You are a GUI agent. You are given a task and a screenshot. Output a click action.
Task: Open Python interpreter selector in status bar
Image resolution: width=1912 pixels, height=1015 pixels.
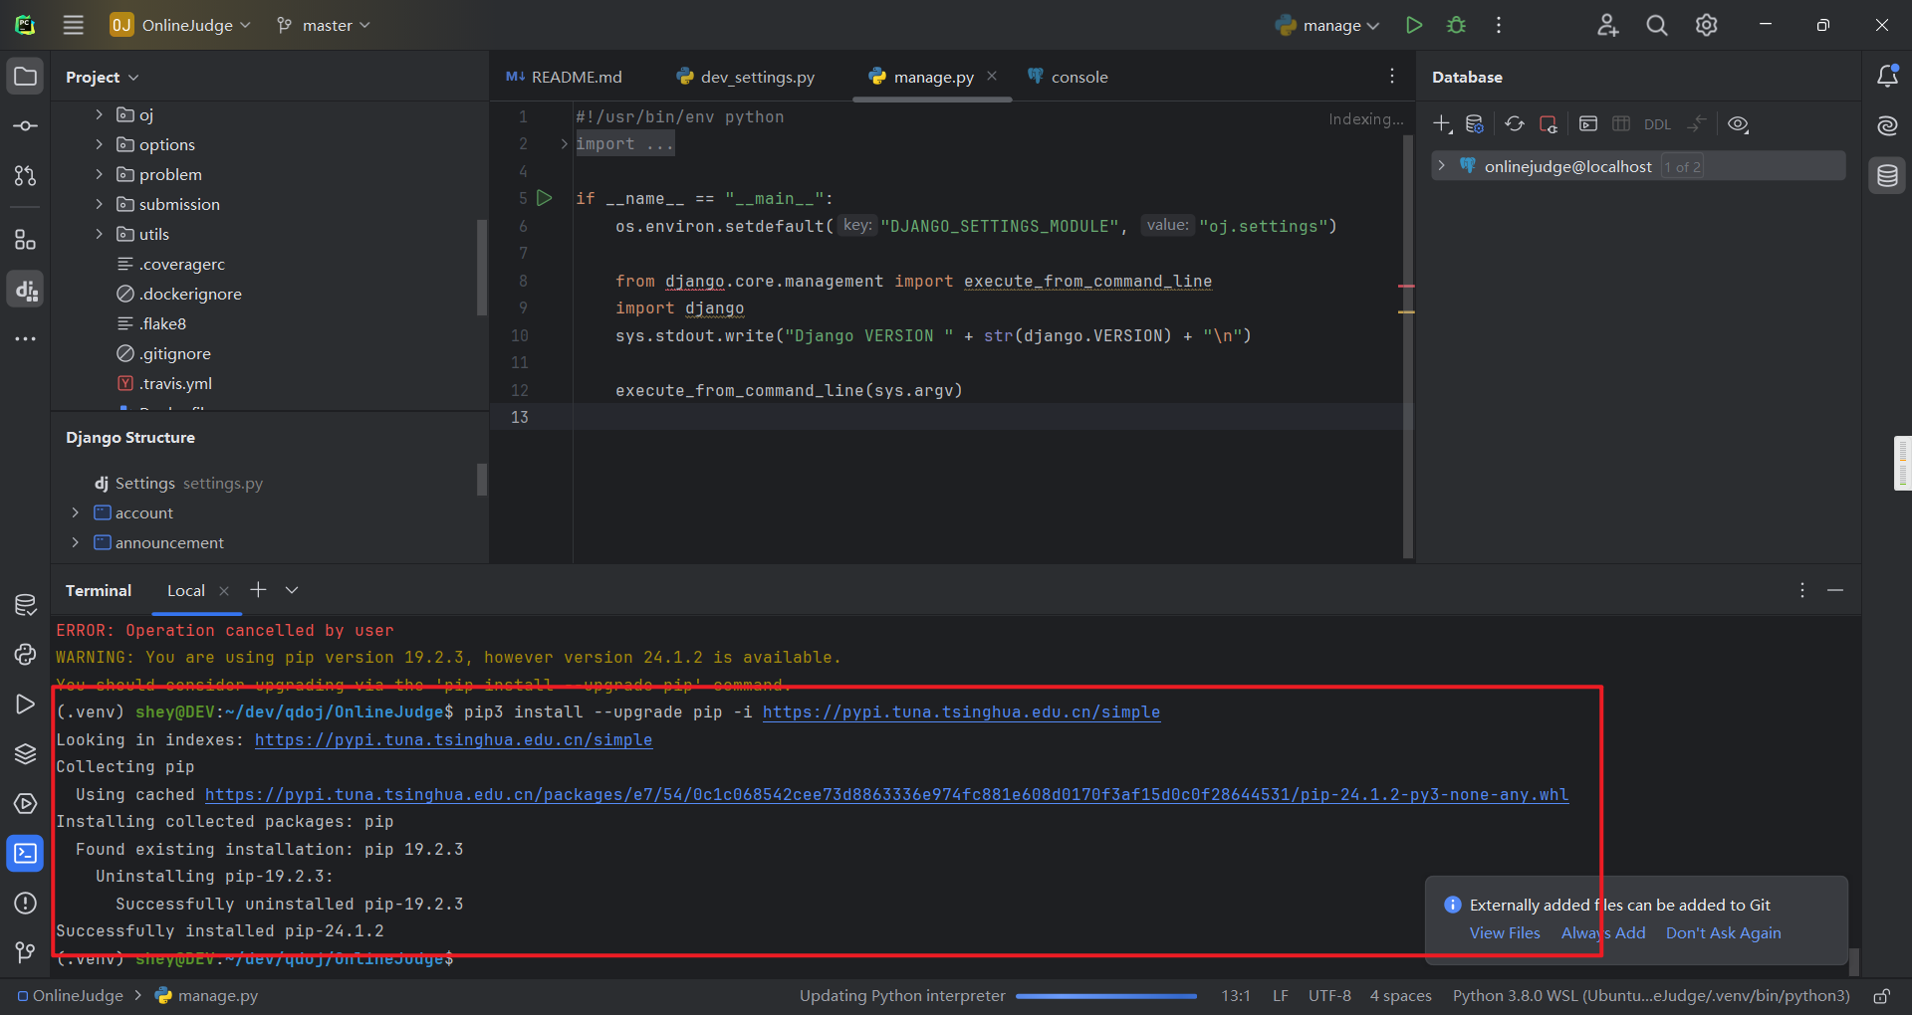(1651, 996)
